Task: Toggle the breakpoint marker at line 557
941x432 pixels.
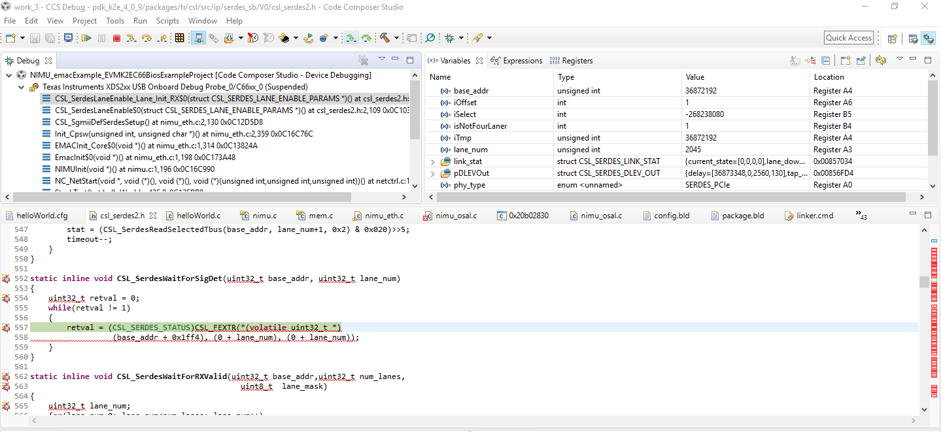Action: (6, 327)
